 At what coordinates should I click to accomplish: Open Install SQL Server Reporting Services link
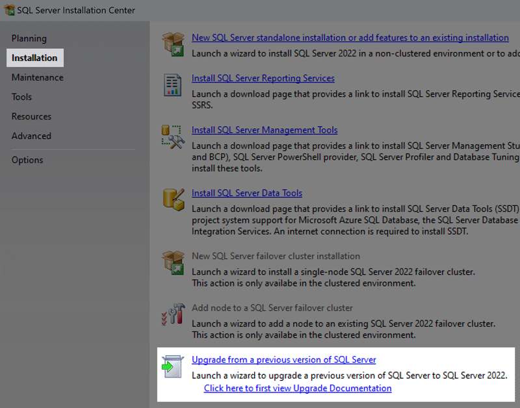point(263,78)
